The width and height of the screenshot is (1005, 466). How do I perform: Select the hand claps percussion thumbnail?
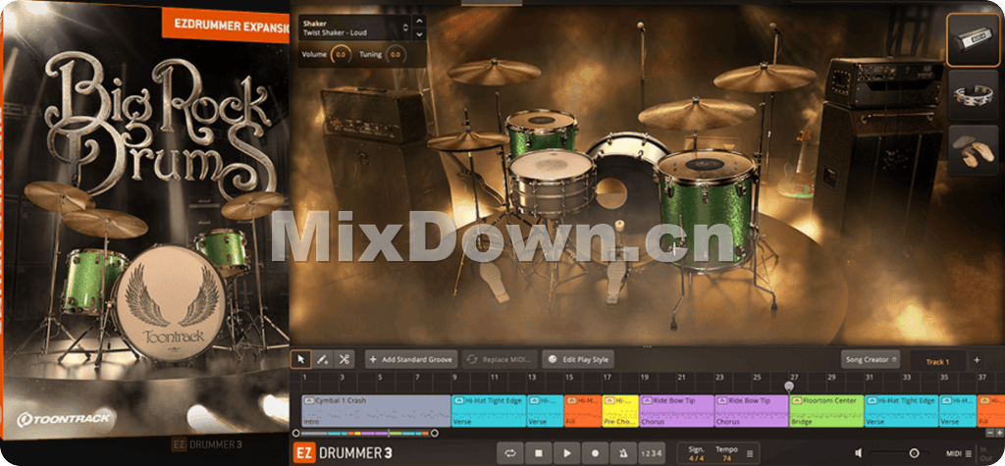tap(973, 151)
